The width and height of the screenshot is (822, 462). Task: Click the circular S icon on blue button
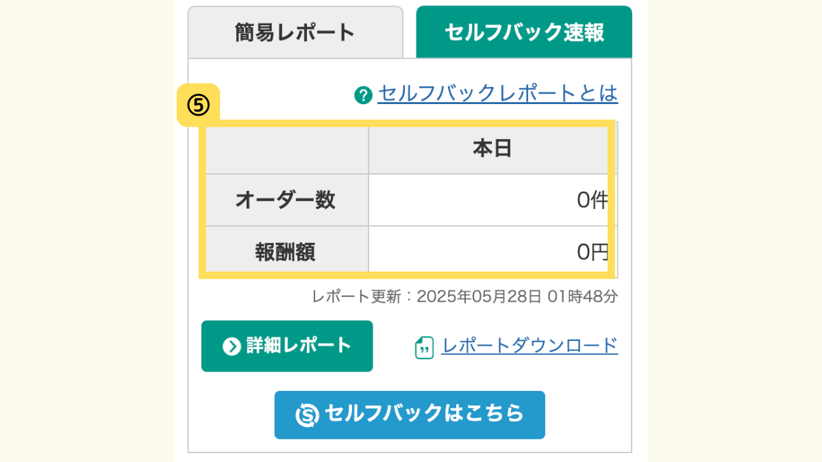(308, 415)
